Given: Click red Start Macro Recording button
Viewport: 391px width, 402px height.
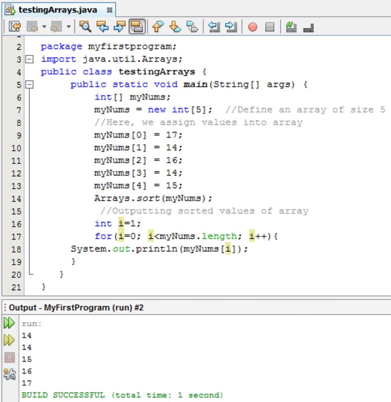Looking at the screenshot, I should click(x=253, y=27).
